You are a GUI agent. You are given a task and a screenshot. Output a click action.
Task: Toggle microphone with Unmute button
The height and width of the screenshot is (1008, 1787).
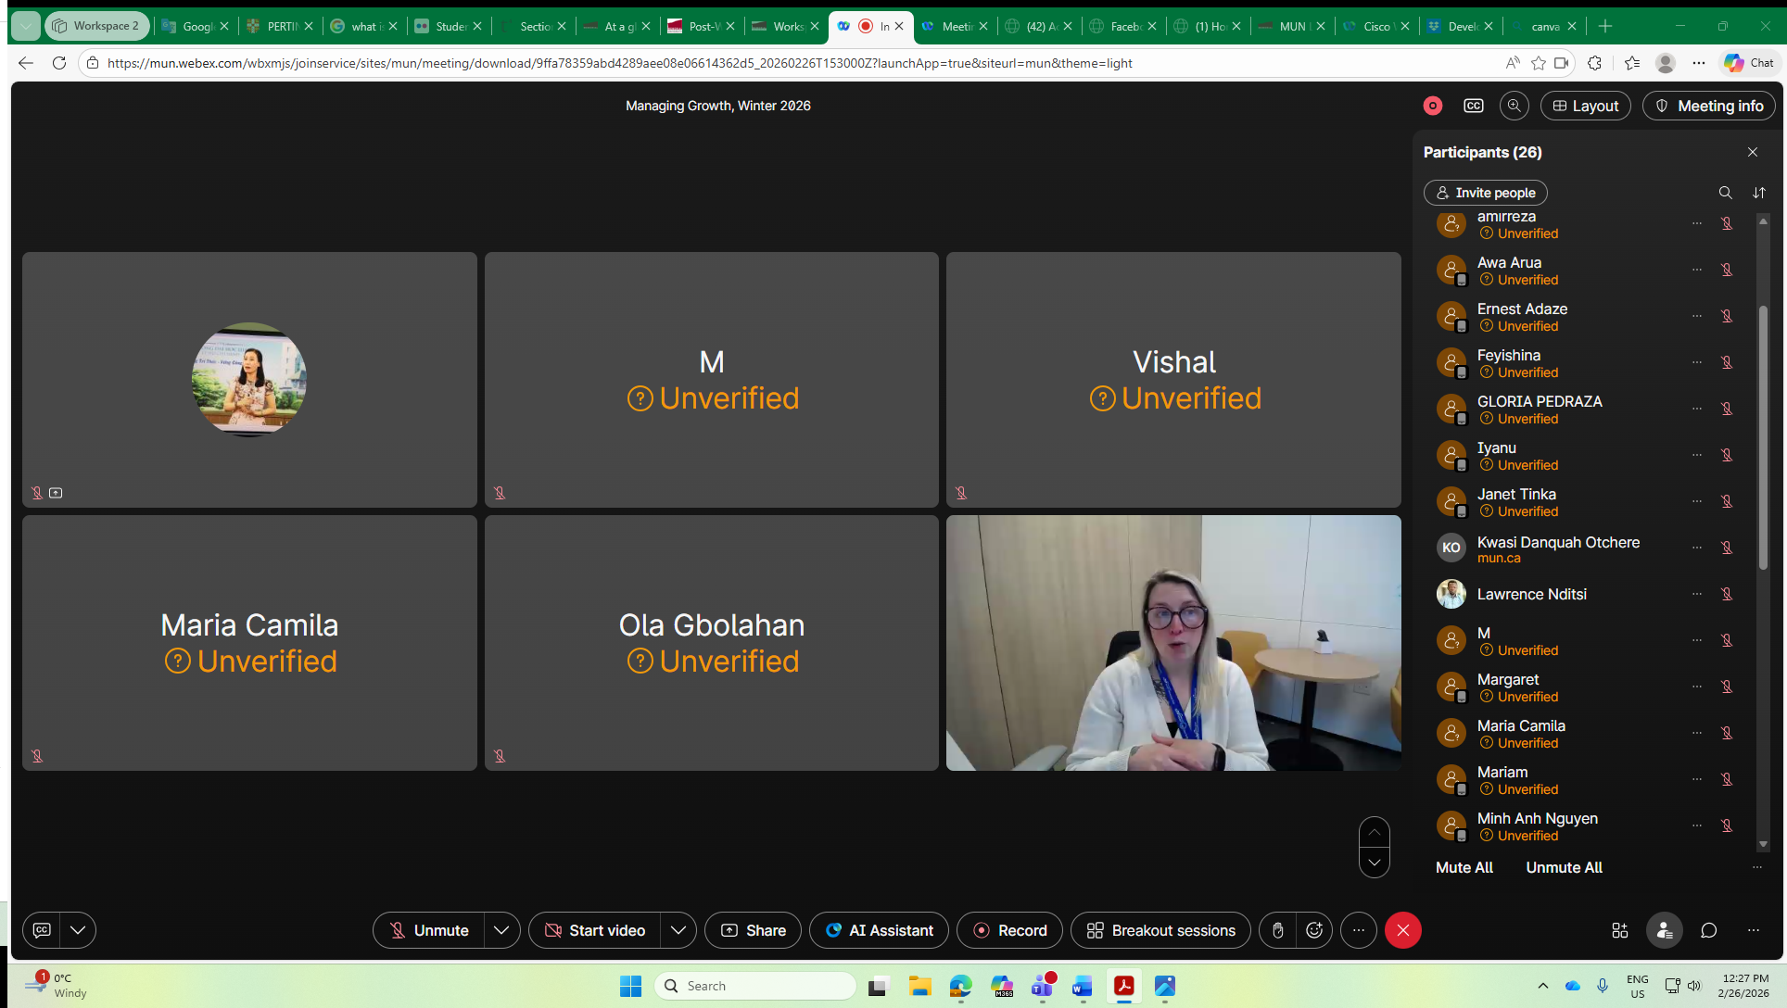coord(429,930)
